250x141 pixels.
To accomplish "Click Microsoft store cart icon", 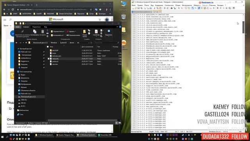I will 100,20.
